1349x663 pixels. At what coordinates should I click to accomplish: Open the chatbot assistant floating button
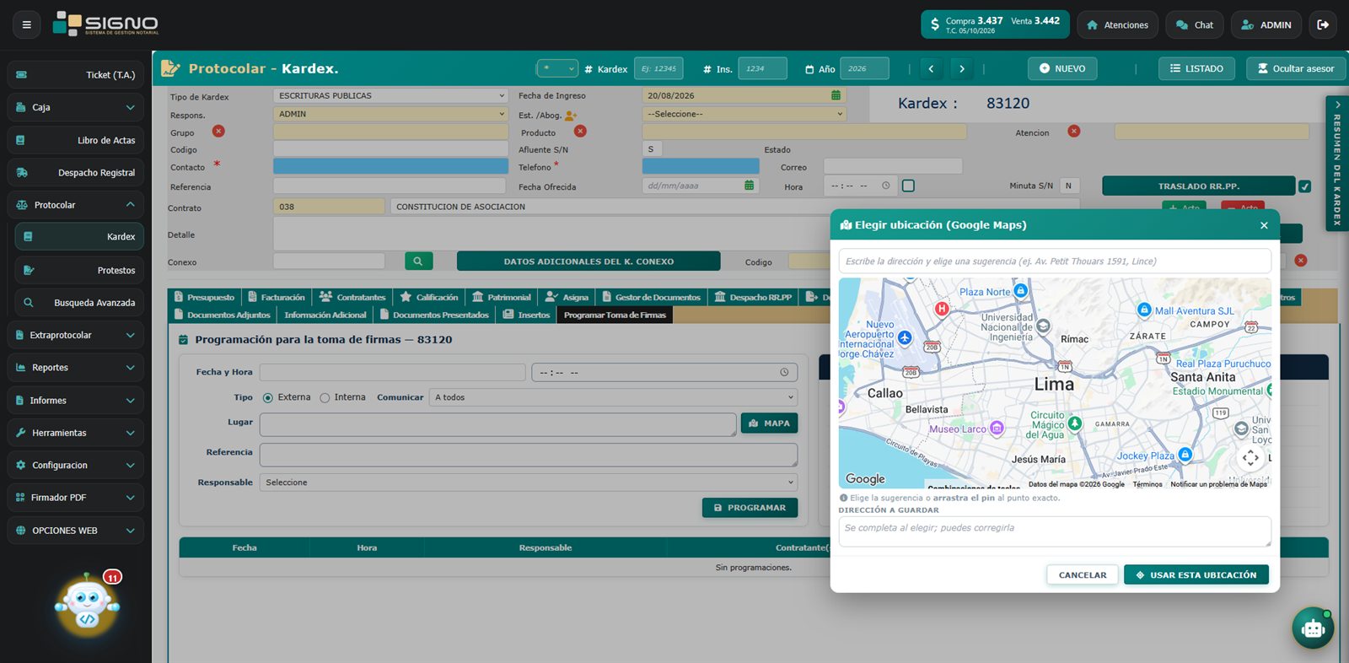click(x=1313, y=628)
